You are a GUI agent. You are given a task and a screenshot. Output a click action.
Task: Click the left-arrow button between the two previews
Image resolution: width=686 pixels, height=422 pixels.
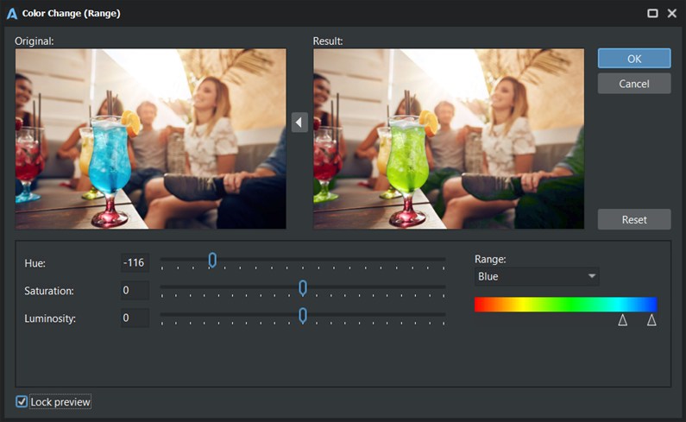(299, 123)
